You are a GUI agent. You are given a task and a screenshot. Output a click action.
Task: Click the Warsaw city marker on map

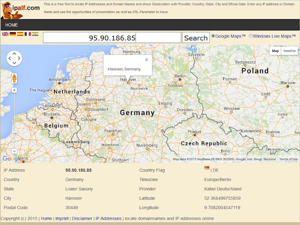(288, 86)
